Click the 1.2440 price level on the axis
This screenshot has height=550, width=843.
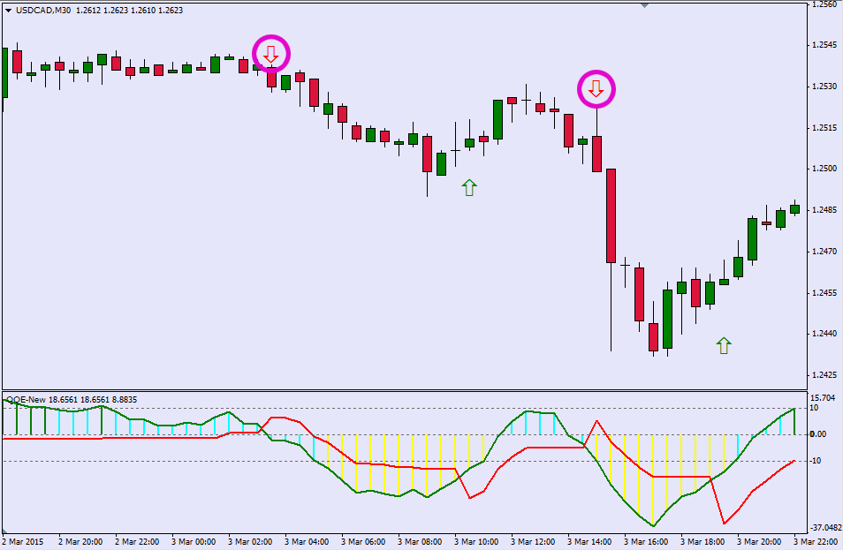(824, 334)
